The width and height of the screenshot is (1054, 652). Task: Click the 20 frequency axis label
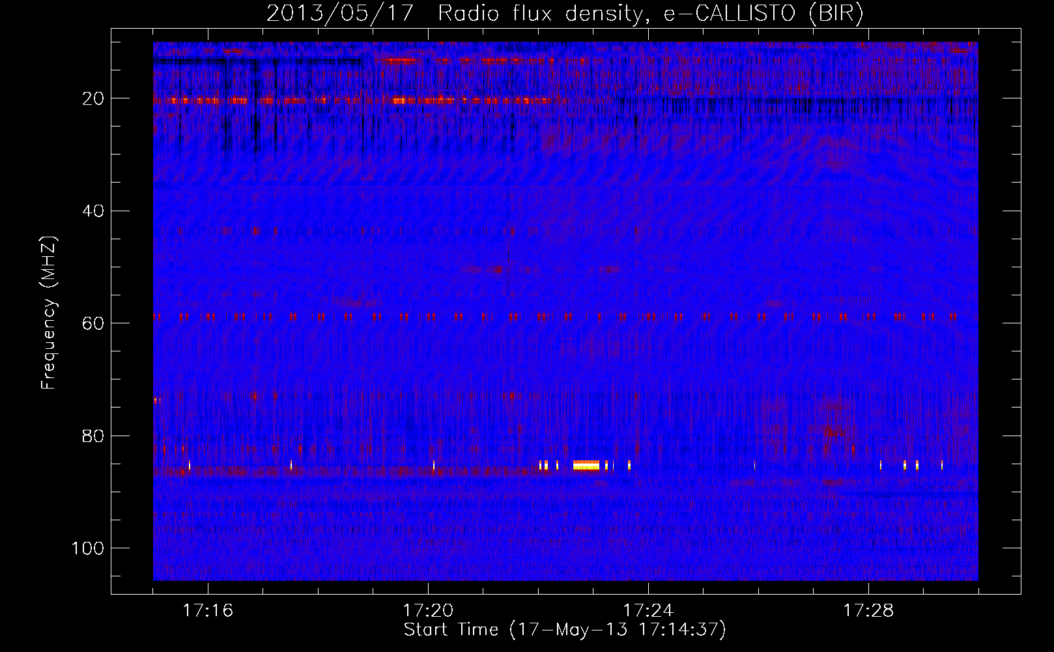click(94, 98)
